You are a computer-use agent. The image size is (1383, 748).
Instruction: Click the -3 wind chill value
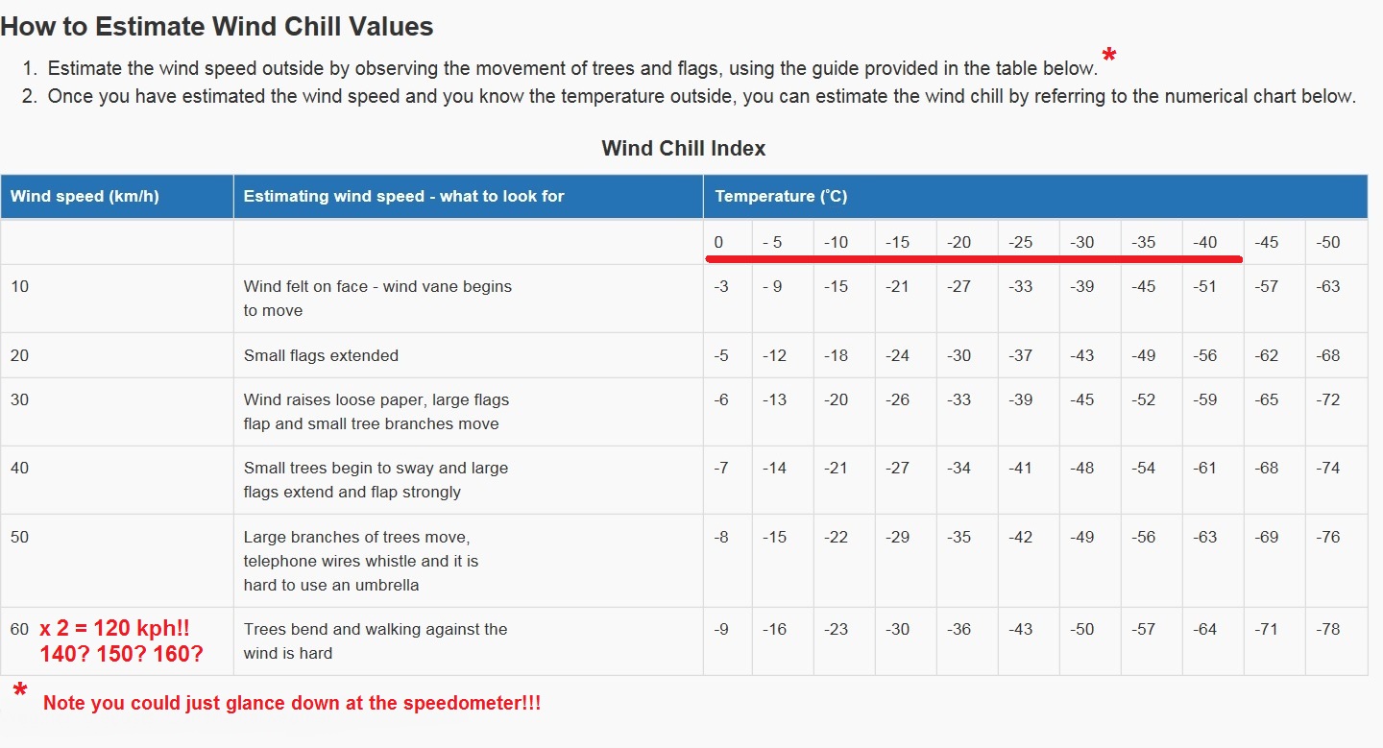pyautogui.click(x=721, y=286)
